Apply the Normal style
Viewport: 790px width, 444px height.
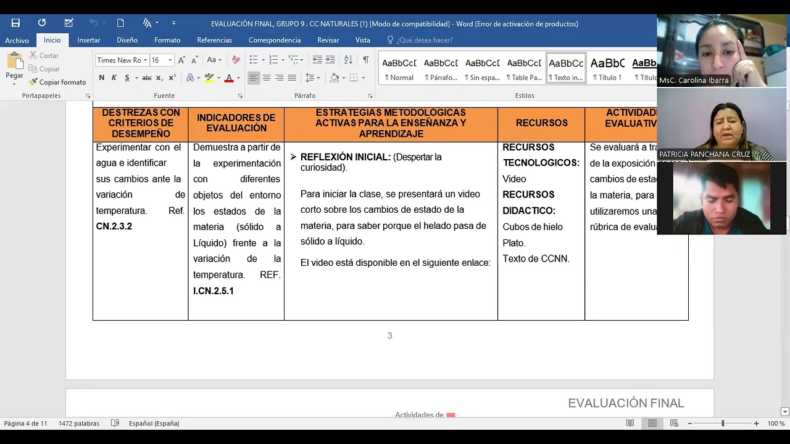[399, 68]
